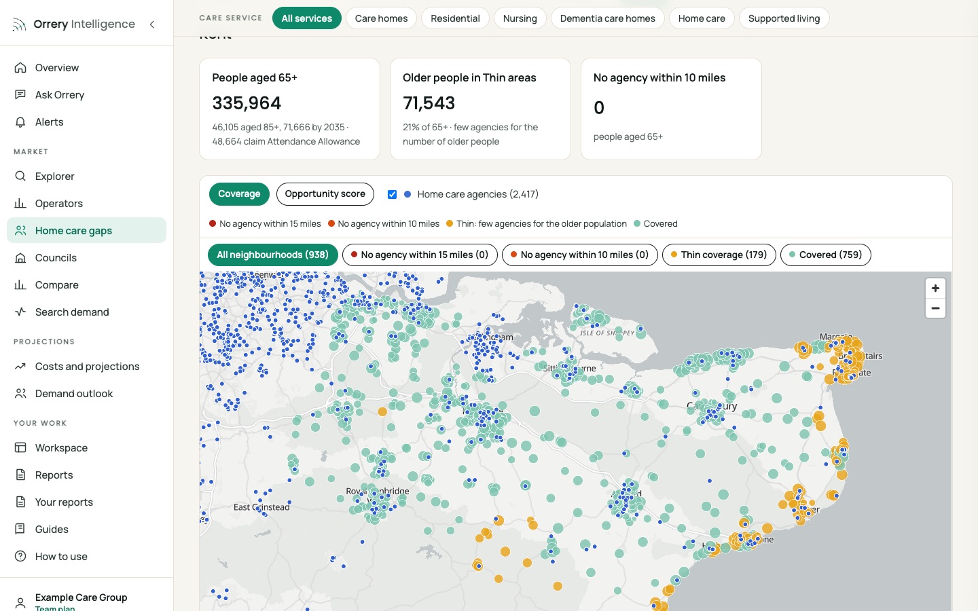Go to Search demand page

point(87,312)
